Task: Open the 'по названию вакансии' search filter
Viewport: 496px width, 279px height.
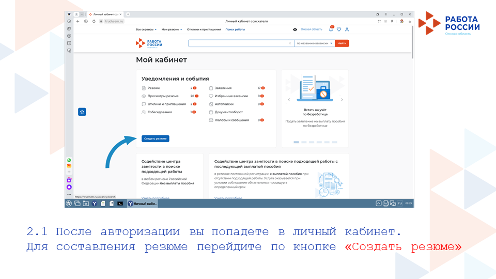Action: pos(315,43)
